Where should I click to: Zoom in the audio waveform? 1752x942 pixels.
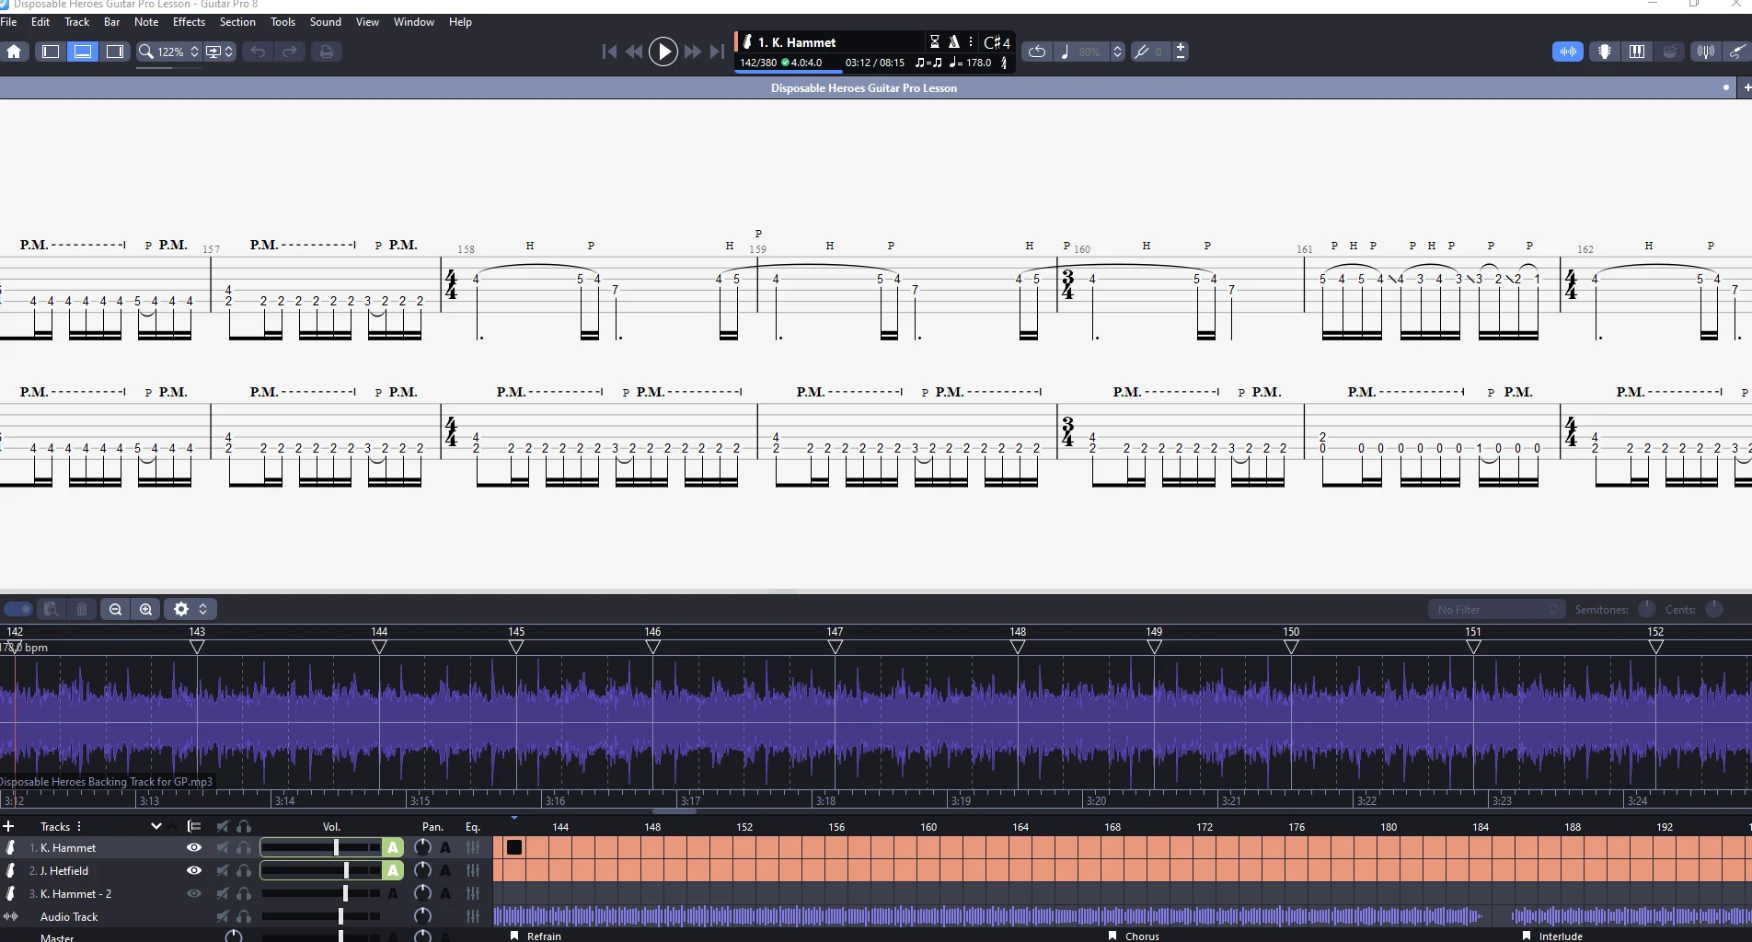click(x=146, y=609)
